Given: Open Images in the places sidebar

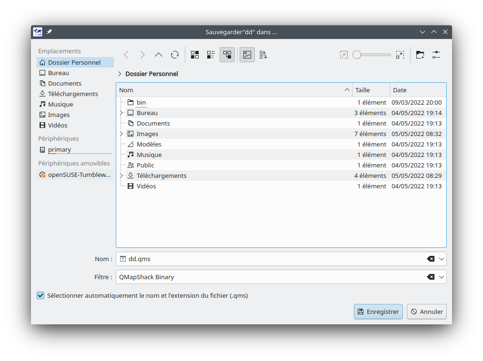Looking at the screenshot, I should [x=75, y=115].
